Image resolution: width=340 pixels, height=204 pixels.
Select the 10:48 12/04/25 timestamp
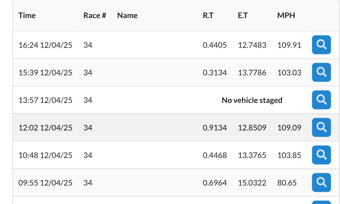tap(45, 155)
